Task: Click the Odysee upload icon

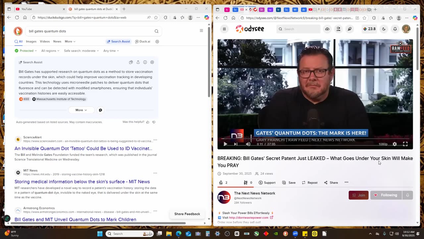Action: point(327,29)
